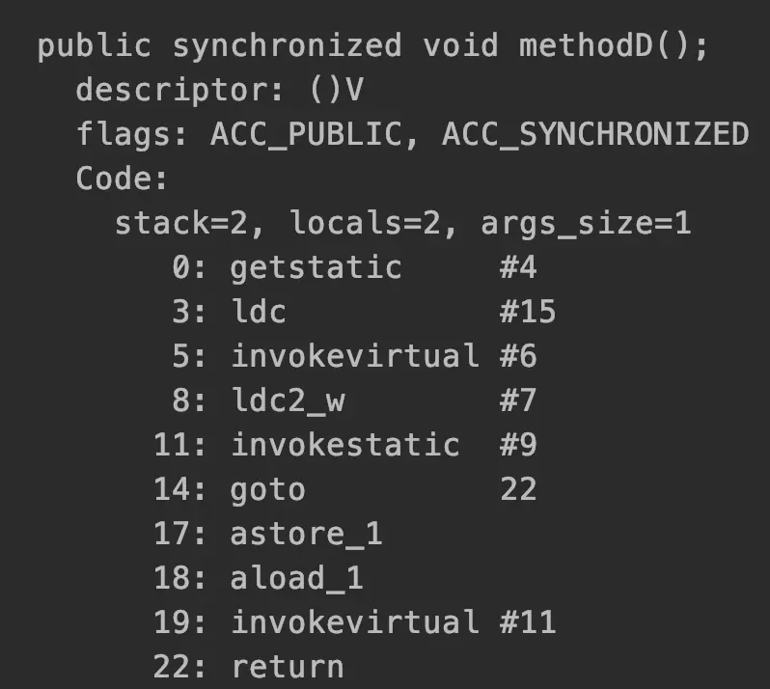This screenshot has width=770, height=689.
Task: Click the args_size=1 value
Action: pos(586,223)
